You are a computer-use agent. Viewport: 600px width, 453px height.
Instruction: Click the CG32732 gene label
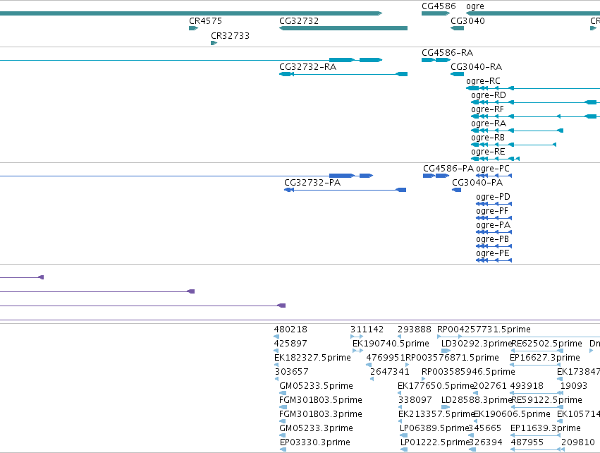click(x=299, y=20)
